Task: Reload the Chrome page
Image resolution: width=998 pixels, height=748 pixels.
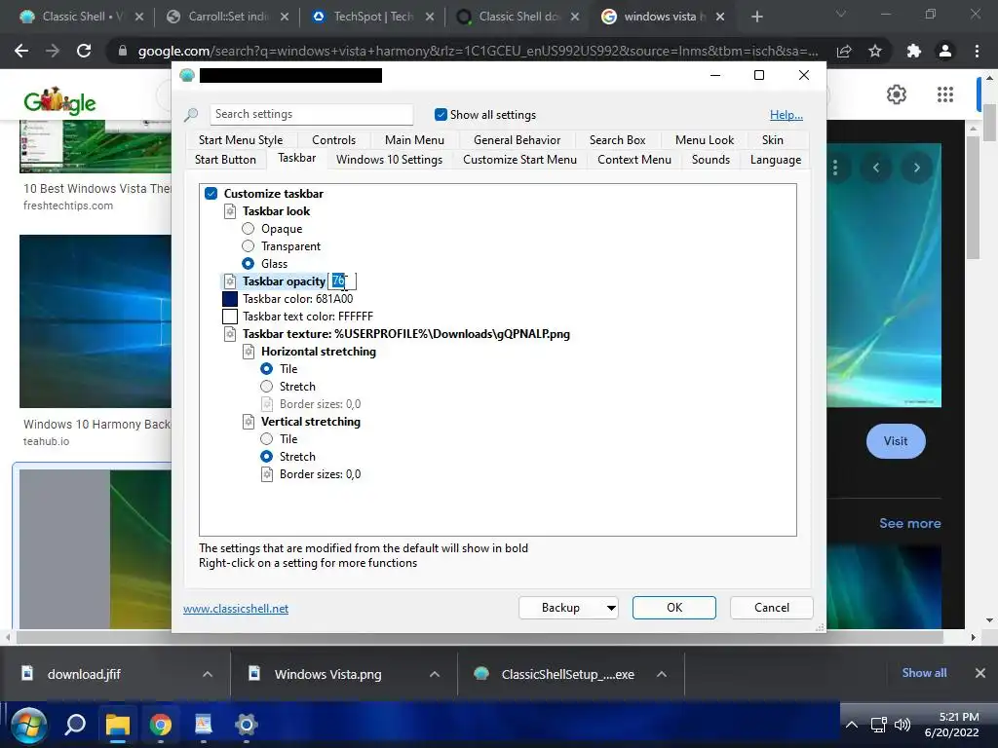Action: (x=84, y=51)
